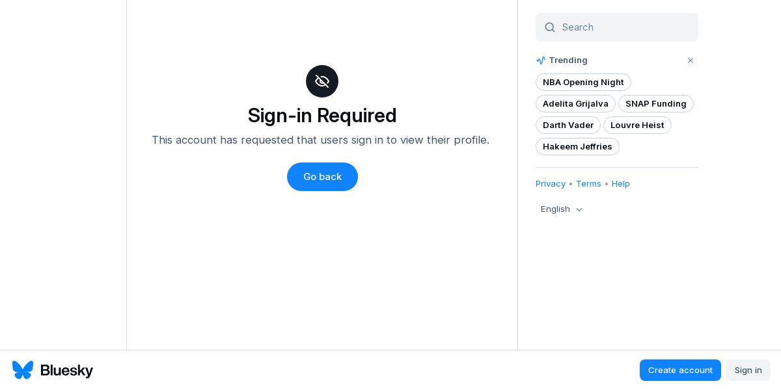781x390 pixels.
Task: Open the Terms link
Action: [588, 184]
